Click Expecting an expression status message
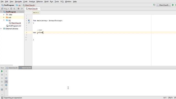Image resolution: width=176 pixels, height=99 pixels. 13,98
